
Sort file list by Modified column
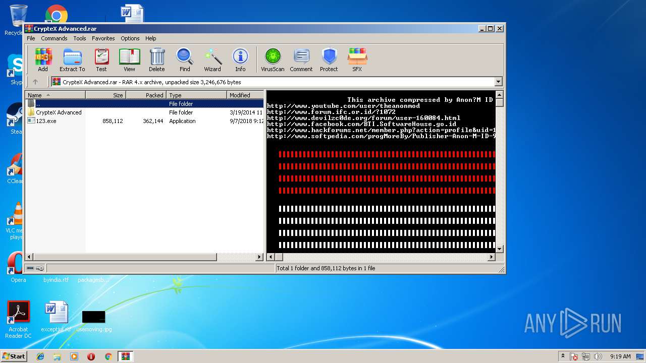point(245,95)
